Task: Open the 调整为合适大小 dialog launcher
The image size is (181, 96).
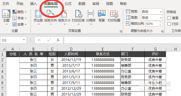Action: [x=162, y=31]
